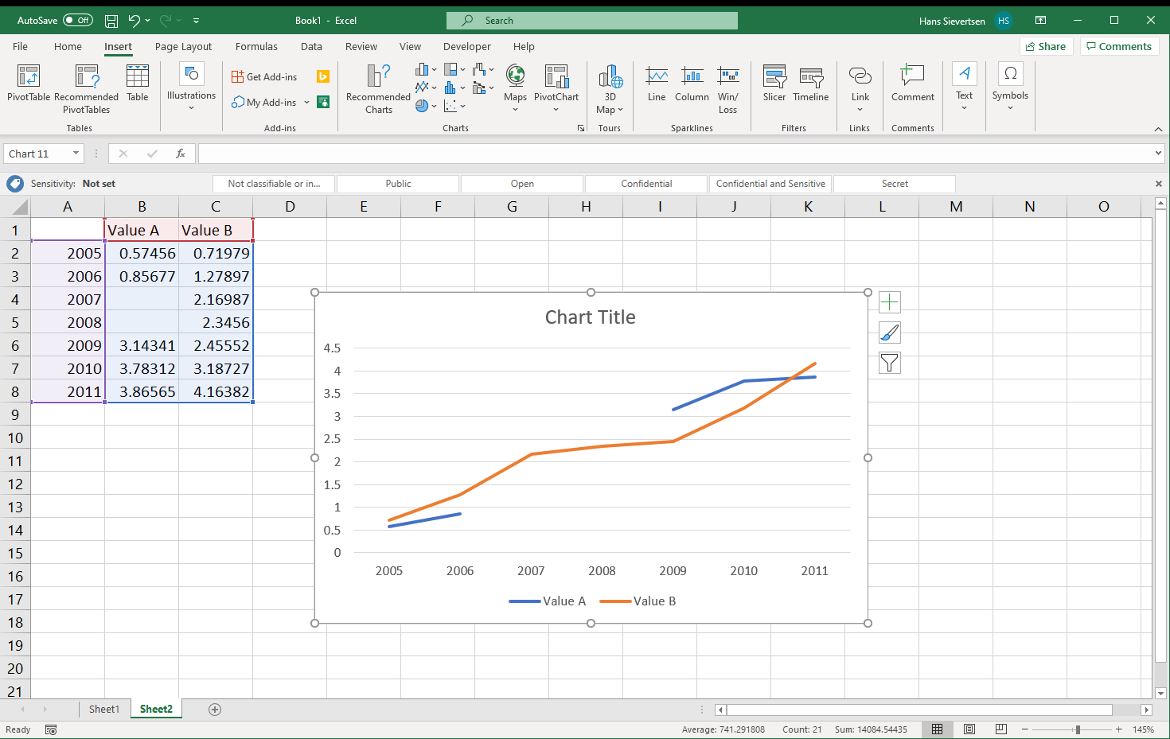Switch to the Page Layout tab

pos(183,47)
